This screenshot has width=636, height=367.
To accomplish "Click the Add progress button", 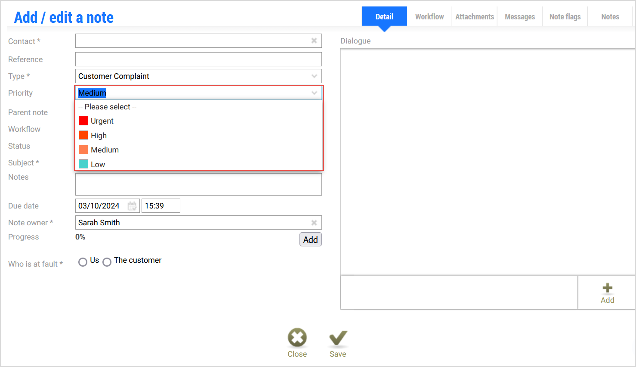I will pyautogui.click(x=311, y=239).
